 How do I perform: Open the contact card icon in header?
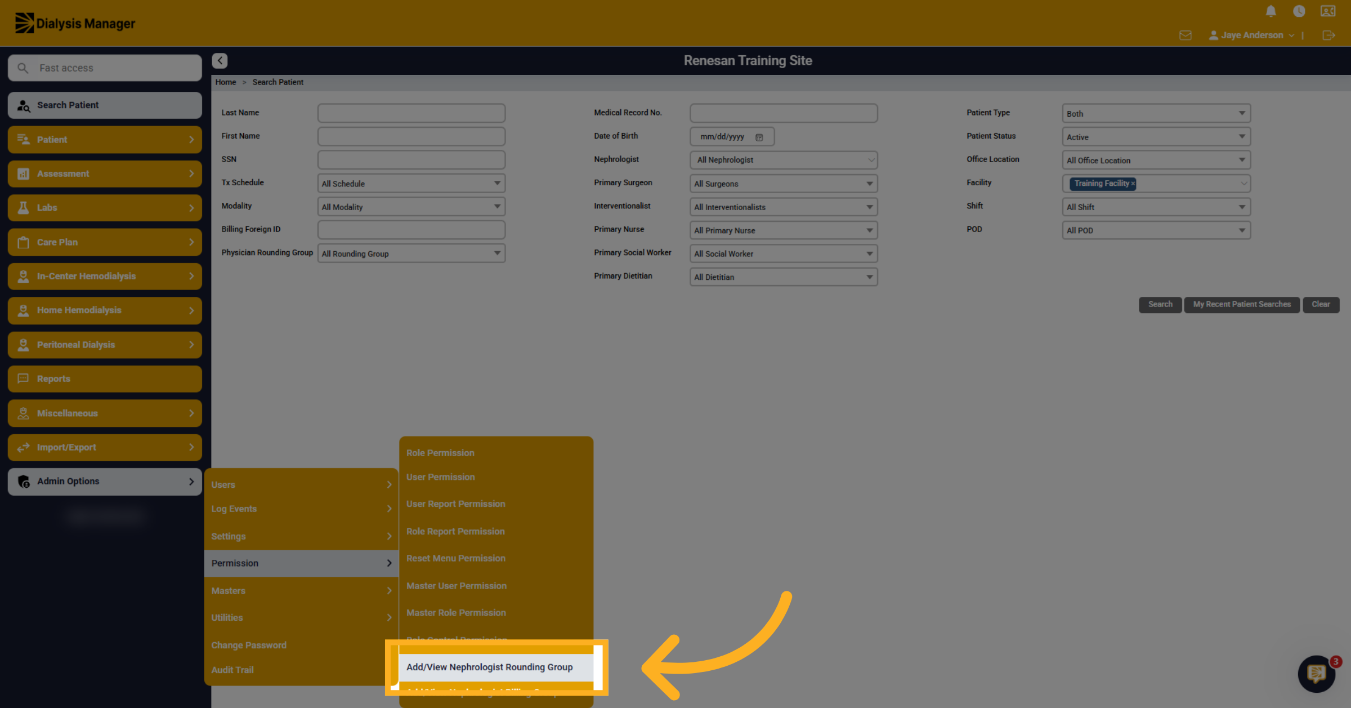tap(1328, 11)
